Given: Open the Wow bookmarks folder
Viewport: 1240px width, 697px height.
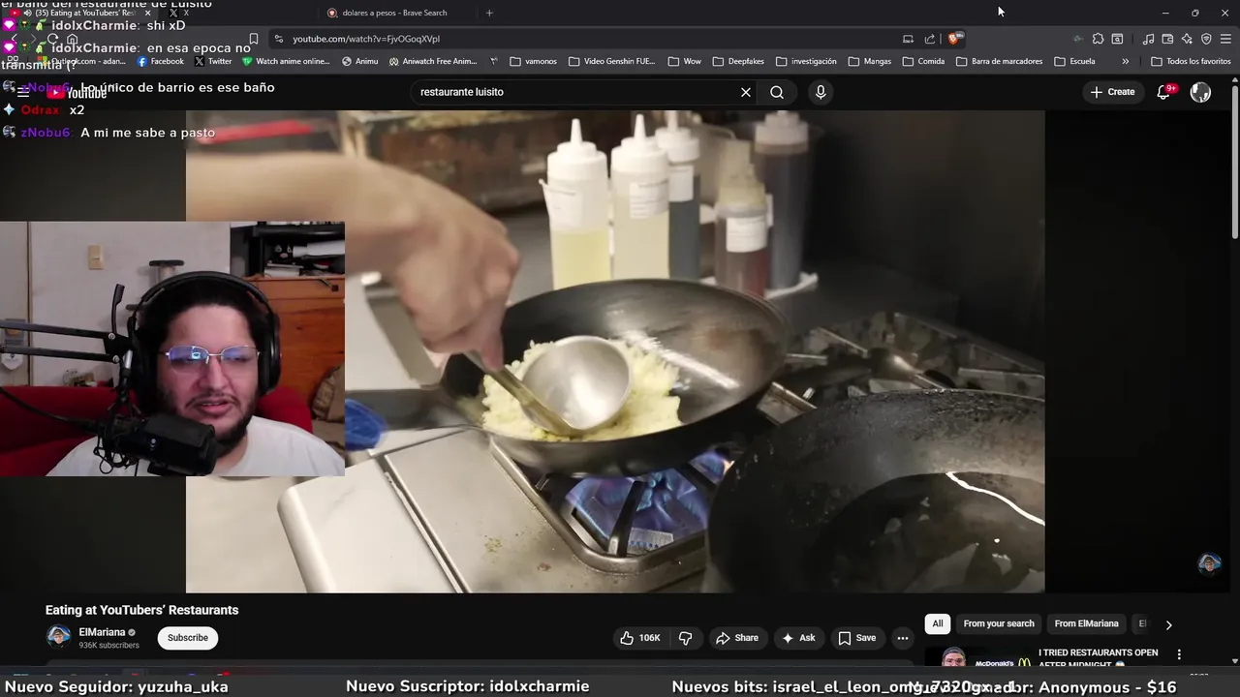Looking at the screenshot, I should pos(685,61).
